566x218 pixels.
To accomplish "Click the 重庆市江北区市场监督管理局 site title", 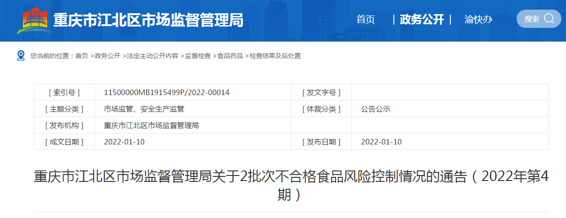I will click(149, 21).
